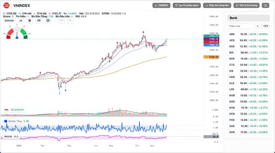Open dropdown arrow next to Thêm mã field
Screen dimensions: 275x153
[257, 26]
